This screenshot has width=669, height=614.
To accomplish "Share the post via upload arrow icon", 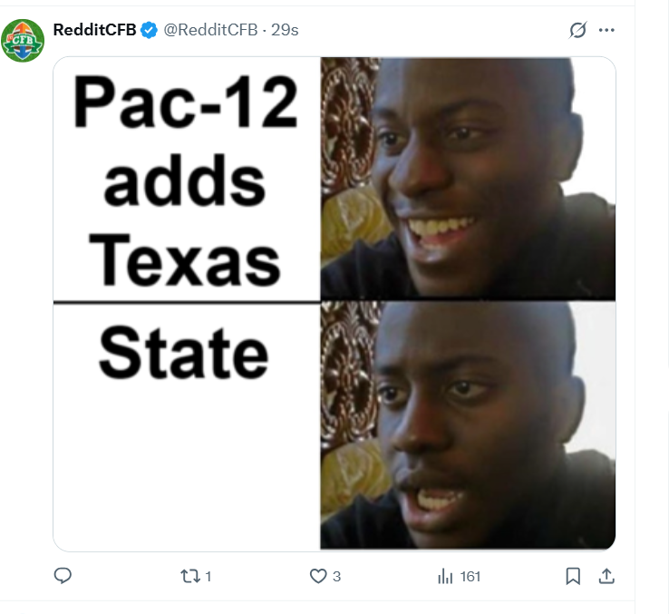I will tap(606, 577).
